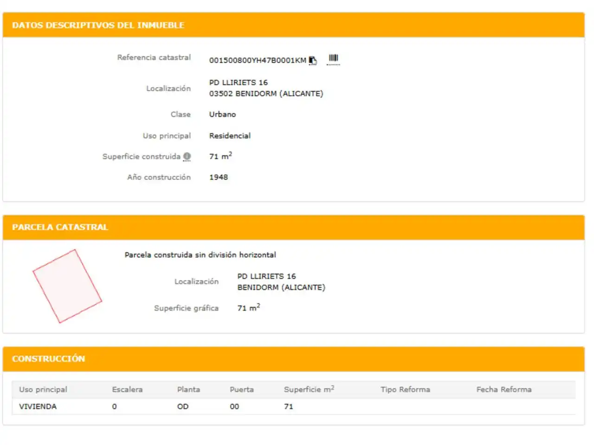Screen dimensions: 594x445
Task: Click the construction year '1948'
Action: click(219, 177)
